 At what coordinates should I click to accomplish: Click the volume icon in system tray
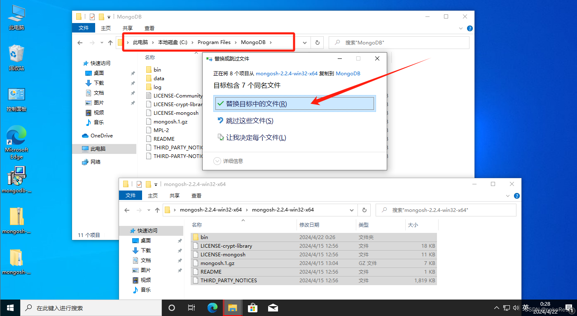(516, 308)
